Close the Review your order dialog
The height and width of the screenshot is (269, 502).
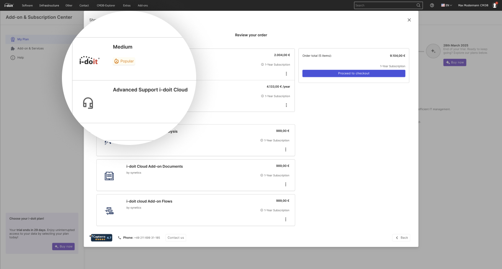pyautogui.click(x=409, y=20)
